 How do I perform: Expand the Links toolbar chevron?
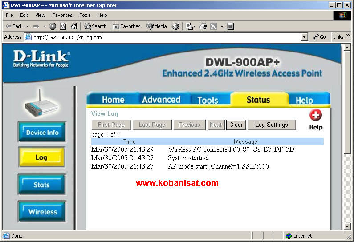[348, 36]
